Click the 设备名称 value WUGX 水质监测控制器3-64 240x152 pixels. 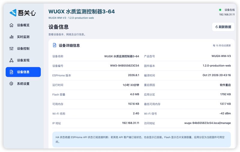(x=122, y=56)
